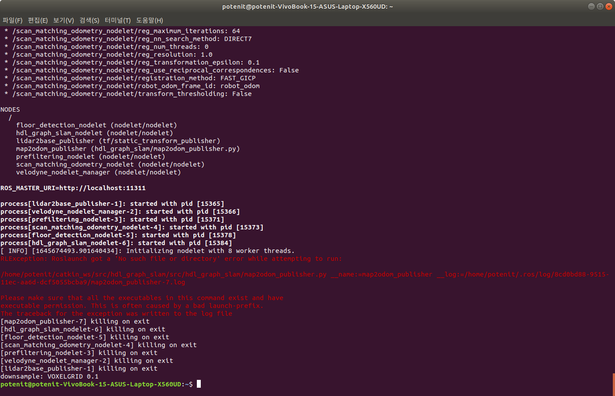This screenshot has width=615, height=396.
Task: Click the red map2odom_publisher-7.log line
Action: (93, 282)
